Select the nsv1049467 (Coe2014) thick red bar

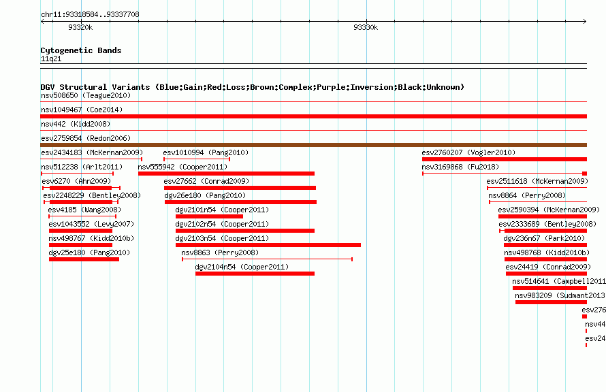click(313, 116)
